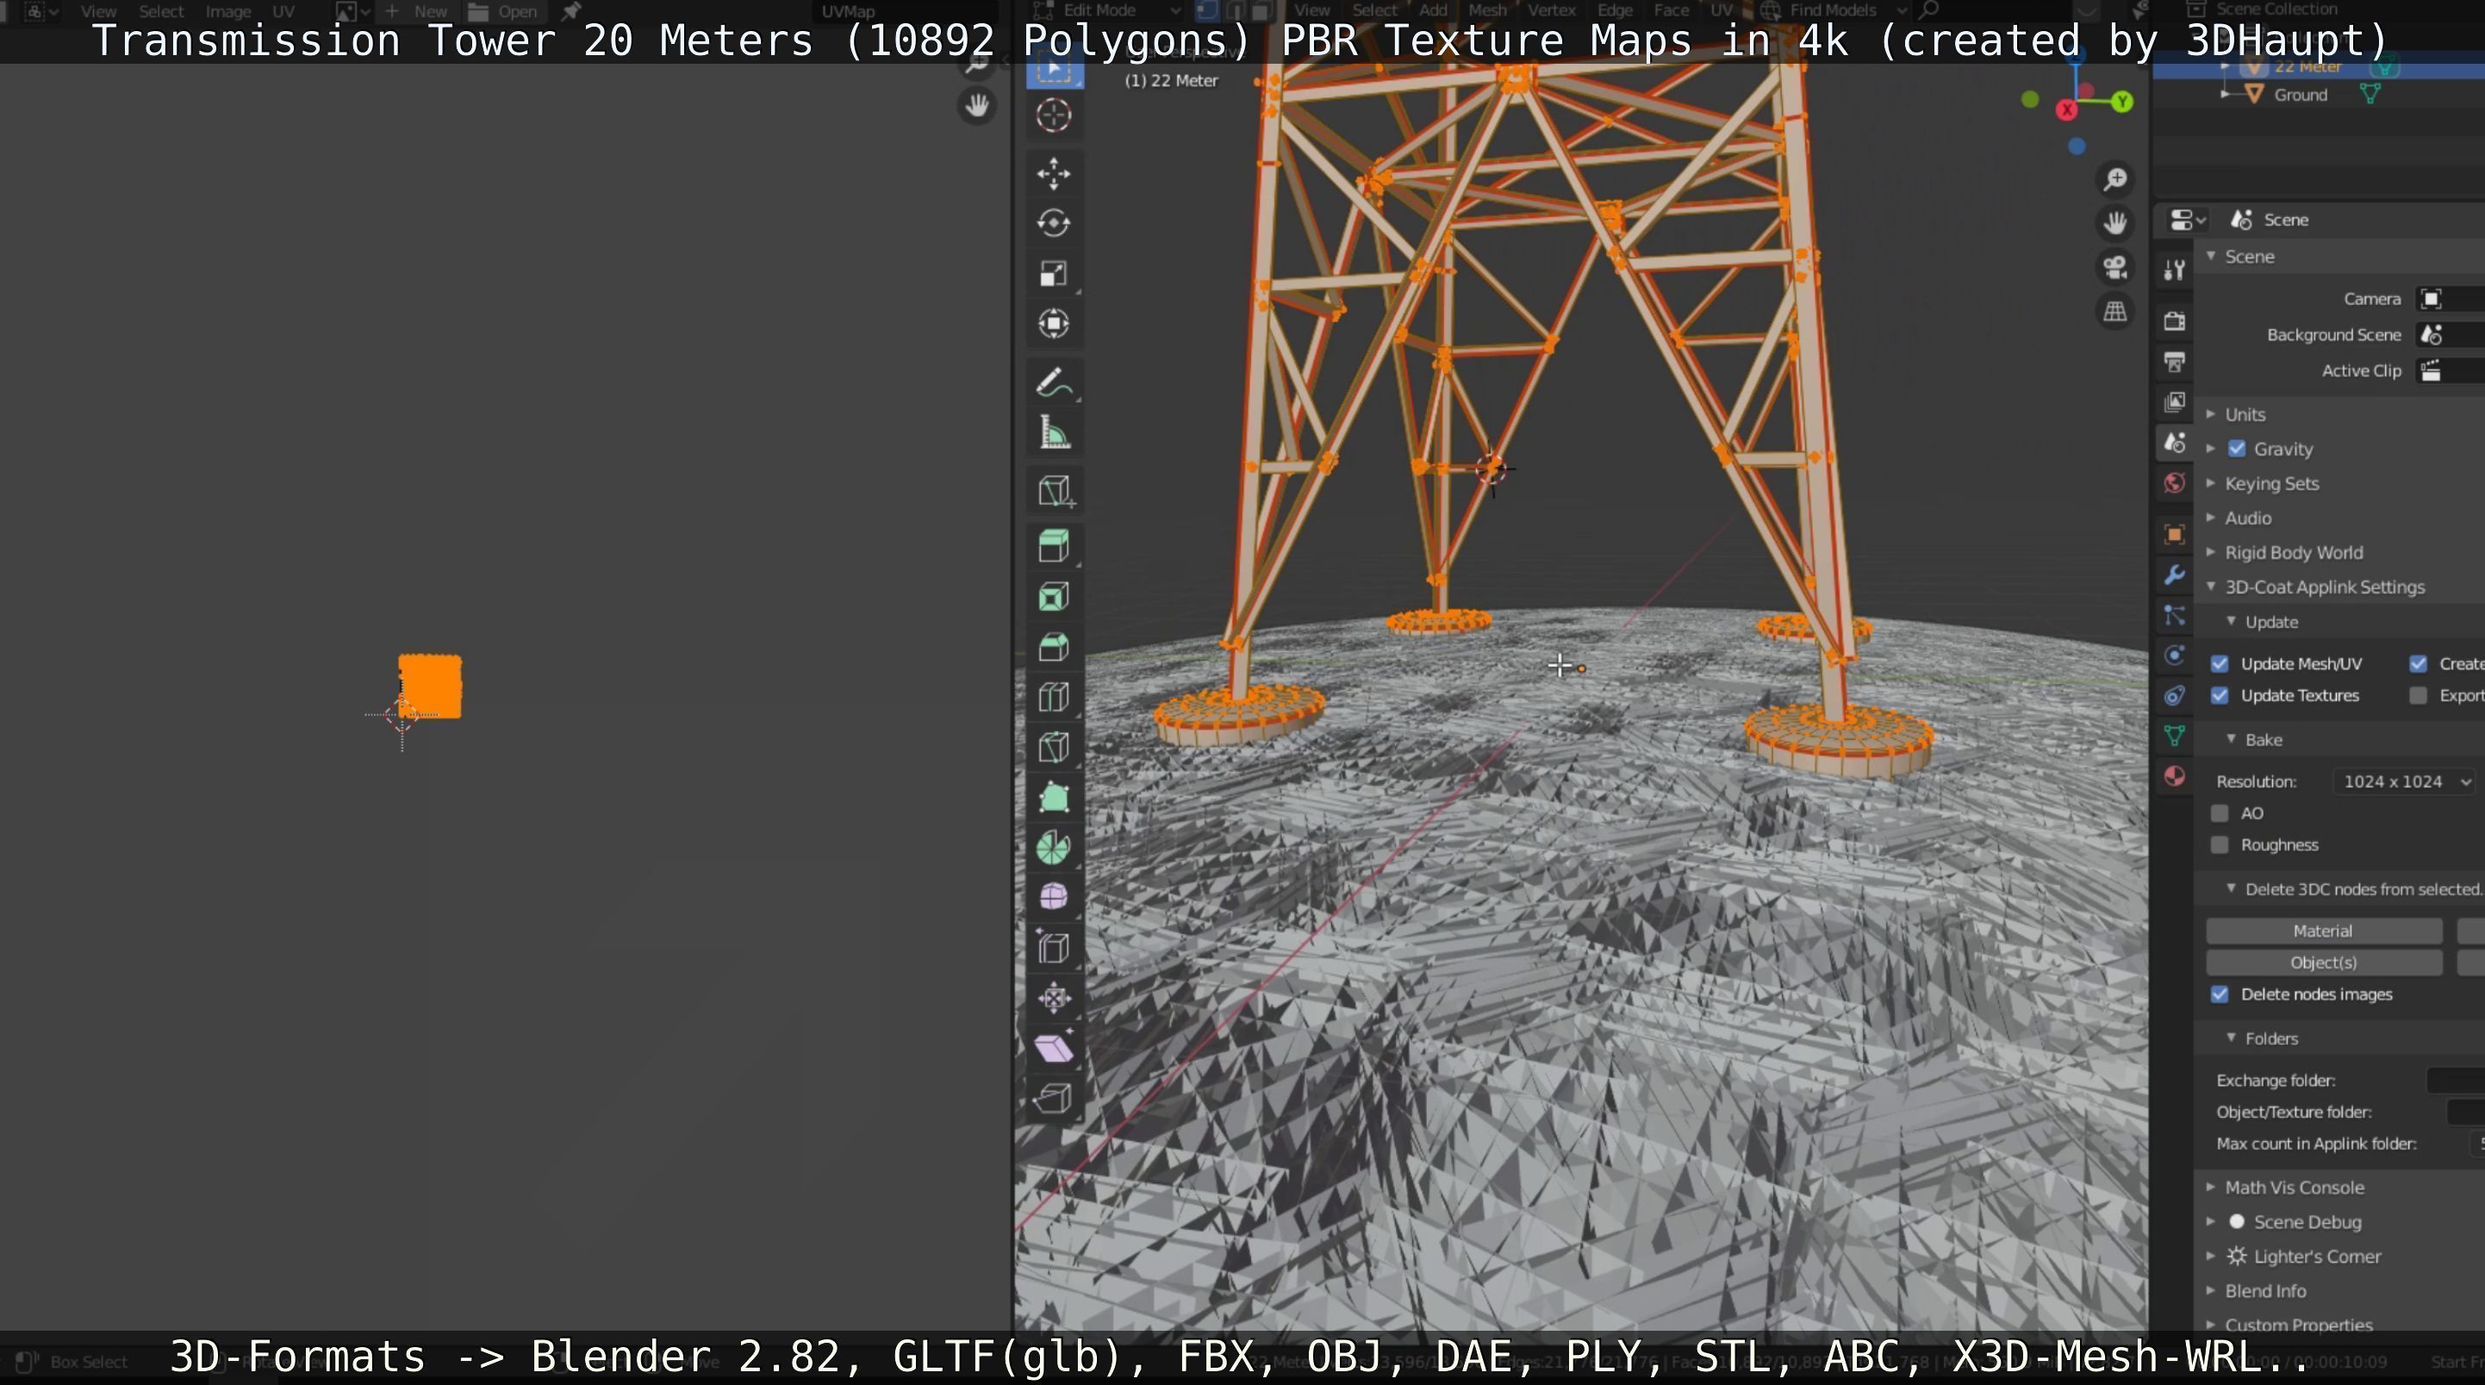
Task: Select the Transform tool
Action: (x=1054, y=323)
